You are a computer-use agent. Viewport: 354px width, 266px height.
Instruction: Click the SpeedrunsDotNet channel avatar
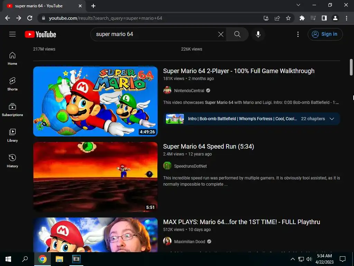tap(167, 166)
